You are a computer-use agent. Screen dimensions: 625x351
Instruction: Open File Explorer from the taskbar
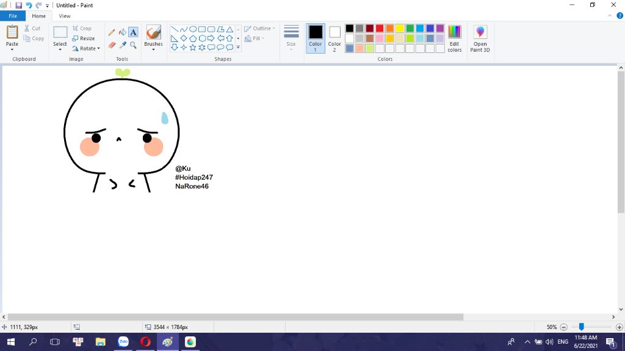click(x=101, y=342)
